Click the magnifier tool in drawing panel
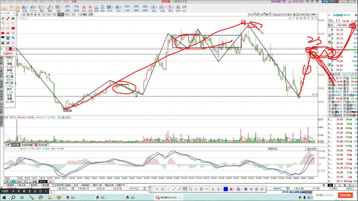Image resolution: width=358 pixels, height=201 pixels. coord(13,38)
